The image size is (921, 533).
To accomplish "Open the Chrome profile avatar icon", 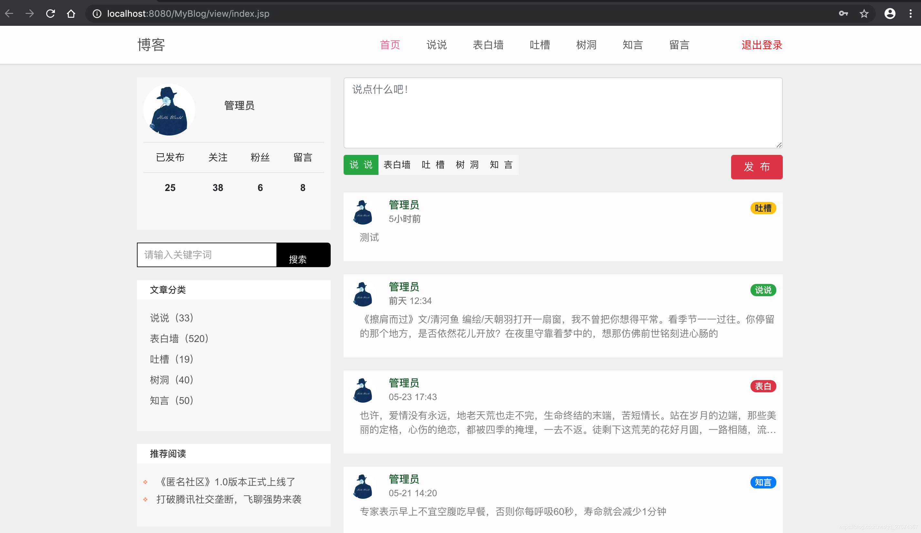I will click(890, 14).
